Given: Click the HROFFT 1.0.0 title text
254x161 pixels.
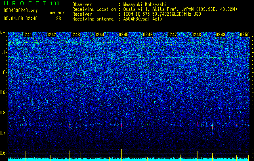Looking at the screenshot, I should coord(31,3).
